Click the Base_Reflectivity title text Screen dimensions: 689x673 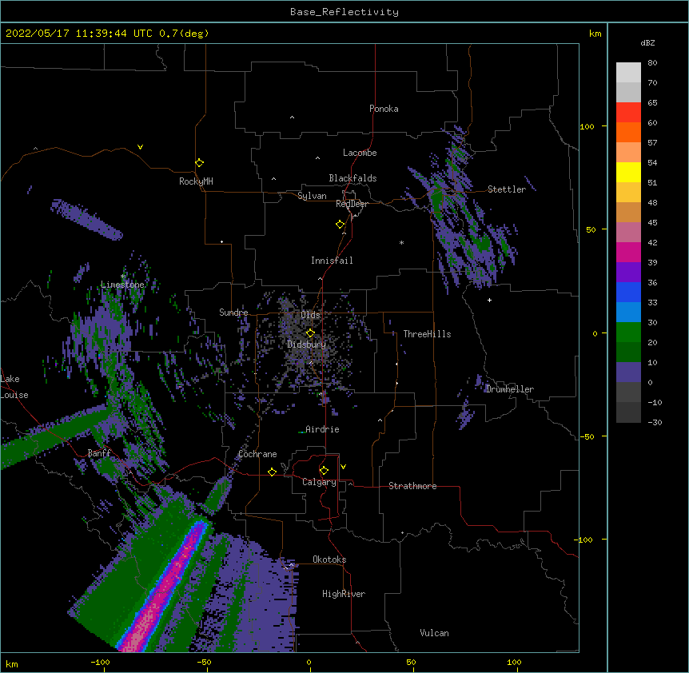344,12
